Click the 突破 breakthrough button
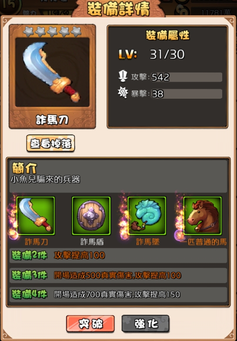 point(90,324)
